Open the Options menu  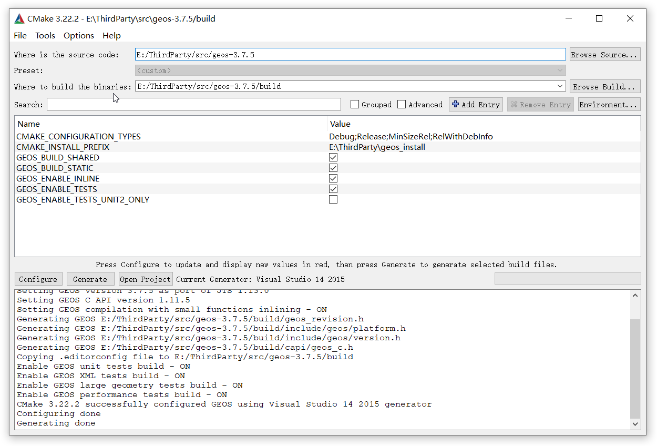[x=79, y=35]
